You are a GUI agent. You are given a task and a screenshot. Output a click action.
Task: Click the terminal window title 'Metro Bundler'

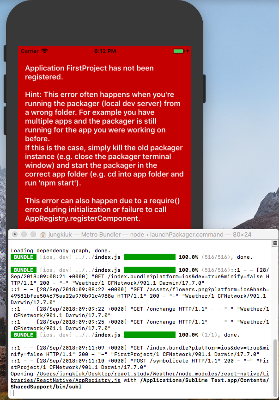(x=101, y=234)
